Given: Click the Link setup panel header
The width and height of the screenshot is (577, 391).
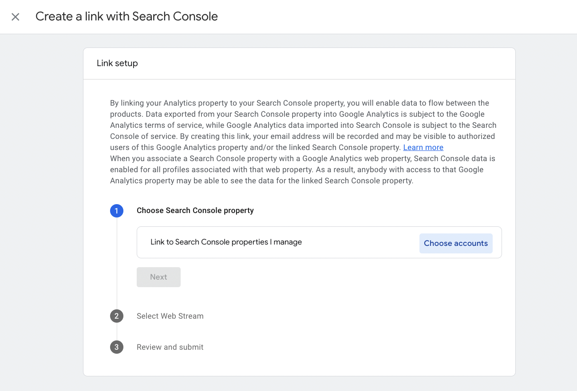Looking at the screenshot, I should 117,63.
